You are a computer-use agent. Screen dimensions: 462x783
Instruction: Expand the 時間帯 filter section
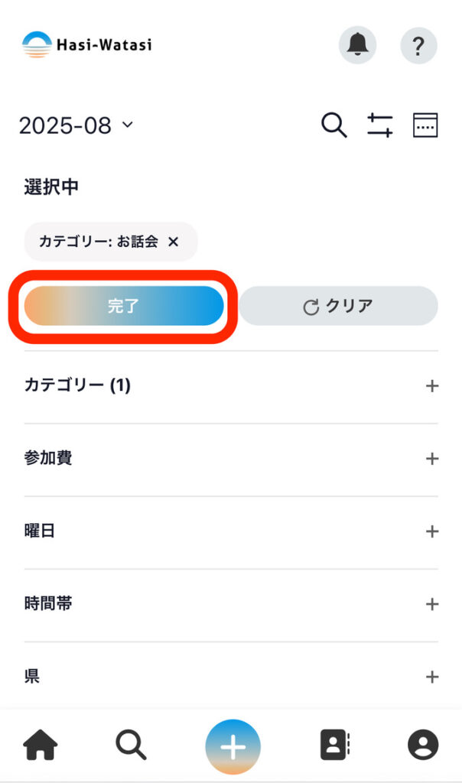[x=432, y=604]
